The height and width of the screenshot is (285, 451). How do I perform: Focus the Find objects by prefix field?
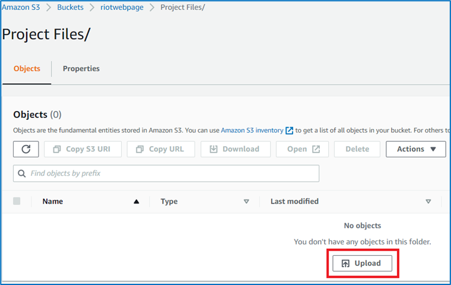[166, 173]
